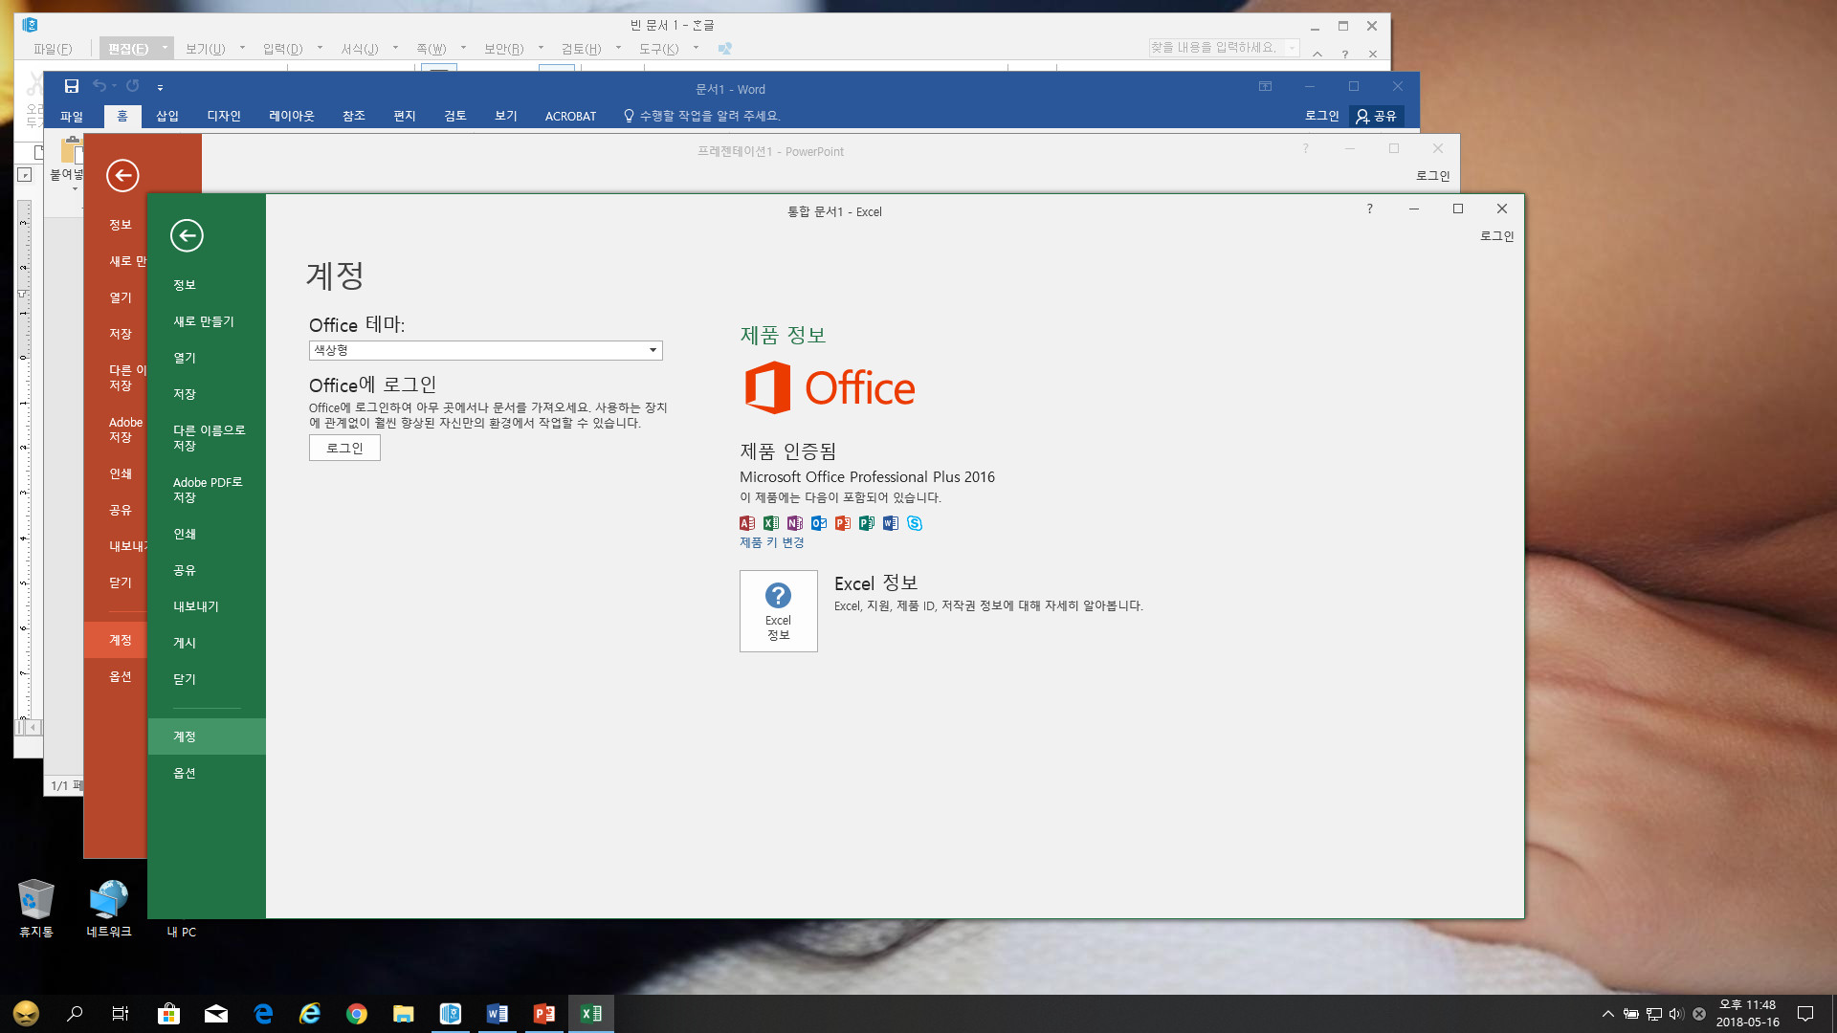The image size is (1837, 1033).
Task: Open PowerPoint from the taskbar
Action: tap(544, 1014)
